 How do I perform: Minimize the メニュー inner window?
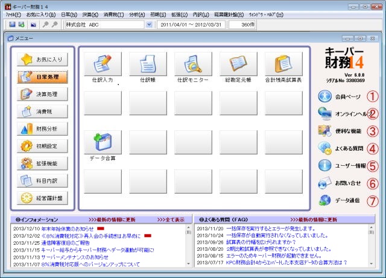[348, 39]
